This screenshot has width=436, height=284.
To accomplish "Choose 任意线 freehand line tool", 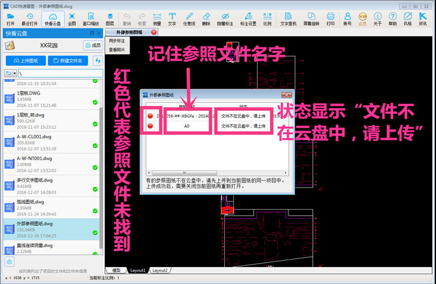I will click(189, 19).
